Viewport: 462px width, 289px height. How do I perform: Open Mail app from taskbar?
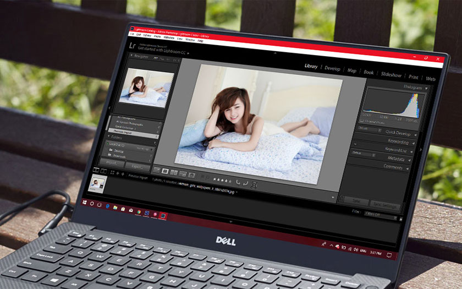tap(131, 210)
